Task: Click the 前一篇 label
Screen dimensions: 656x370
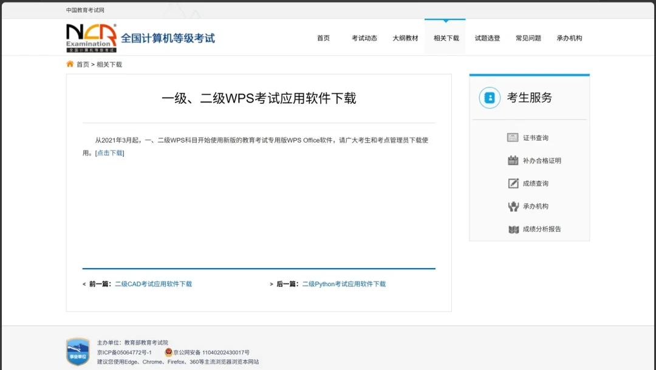Action: [100, 284]
